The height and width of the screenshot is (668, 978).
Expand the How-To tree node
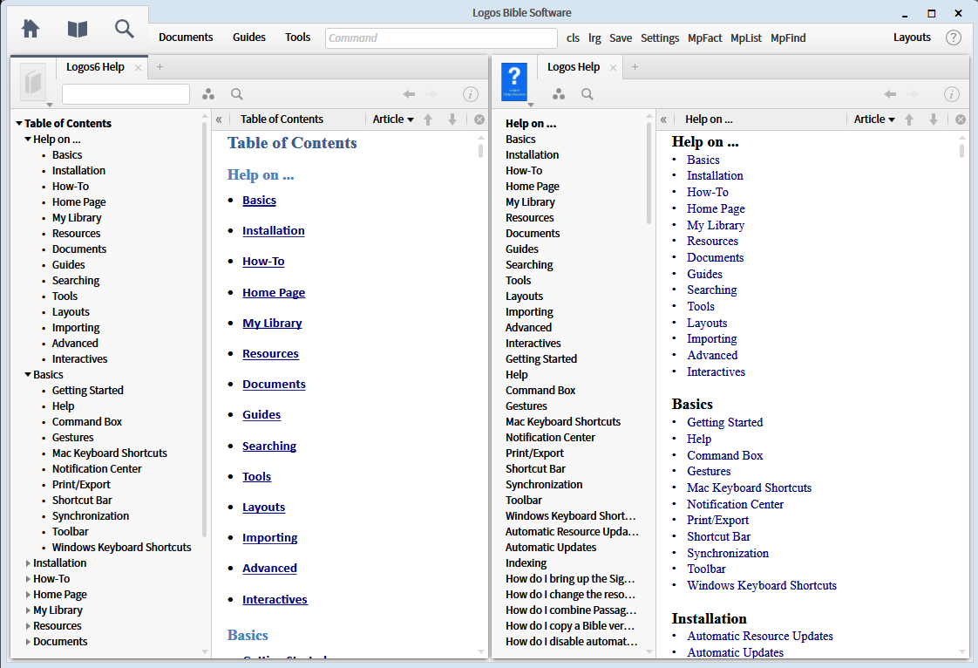point(28,579)
